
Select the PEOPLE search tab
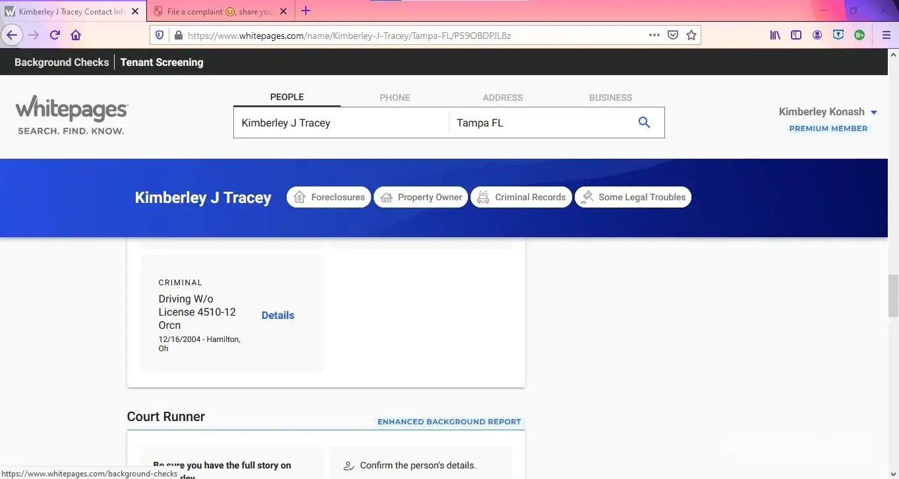(x=287, y=97)
